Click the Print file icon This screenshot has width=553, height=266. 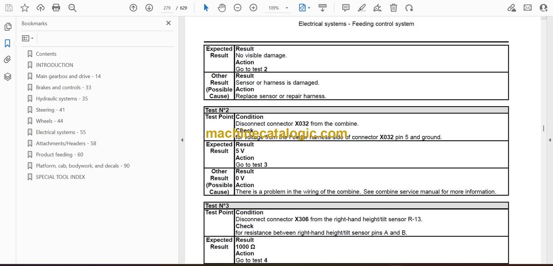[x=56, y=8]
